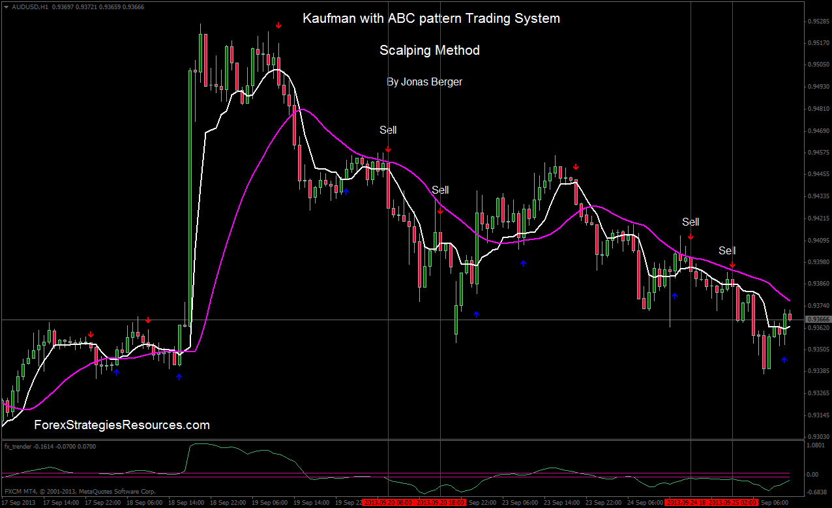The image size is (832, 508).
Task: Click the fx_trender indicator label
Action: [50, 447]
